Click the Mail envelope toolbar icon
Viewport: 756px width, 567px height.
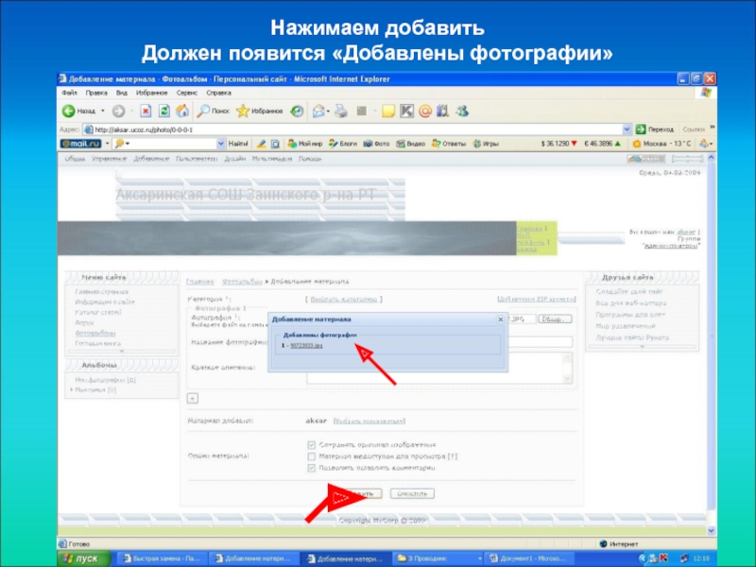pyautogui.click(x=318, y=112)
